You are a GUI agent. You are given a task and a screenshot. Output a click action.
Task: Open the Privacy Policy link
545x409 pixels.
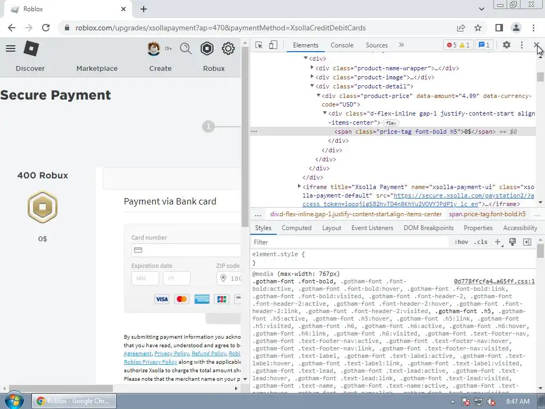tap(172, 354)
